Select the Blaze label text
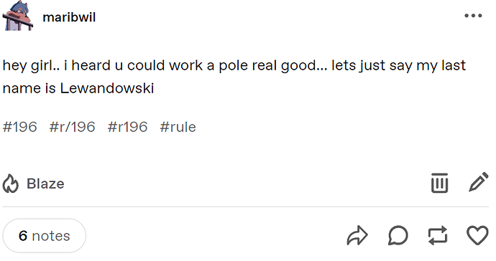The height and width of the screenshot is (261, 496). [45, 184]
